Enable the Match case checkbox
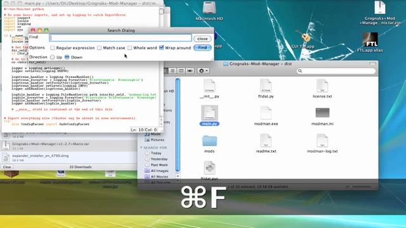The height and width of the screenshot is (228, 406). click(x=100, y=48)
